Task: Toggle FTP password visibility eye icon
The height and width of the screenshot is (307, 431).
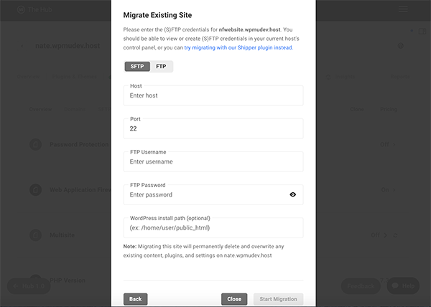Action: [x=293, y=194]
